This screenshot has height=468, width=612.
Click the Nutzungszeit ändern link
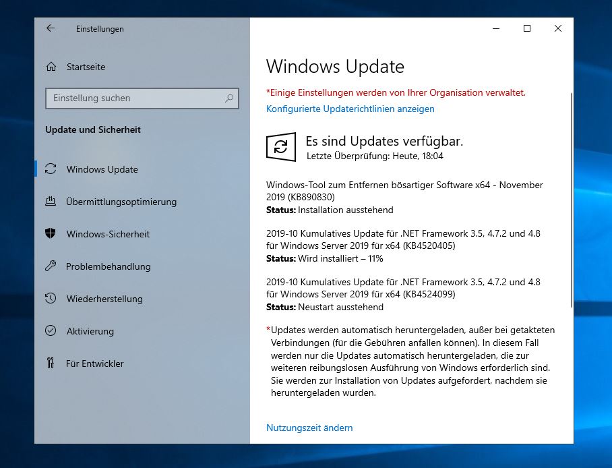tap(309, 428)
